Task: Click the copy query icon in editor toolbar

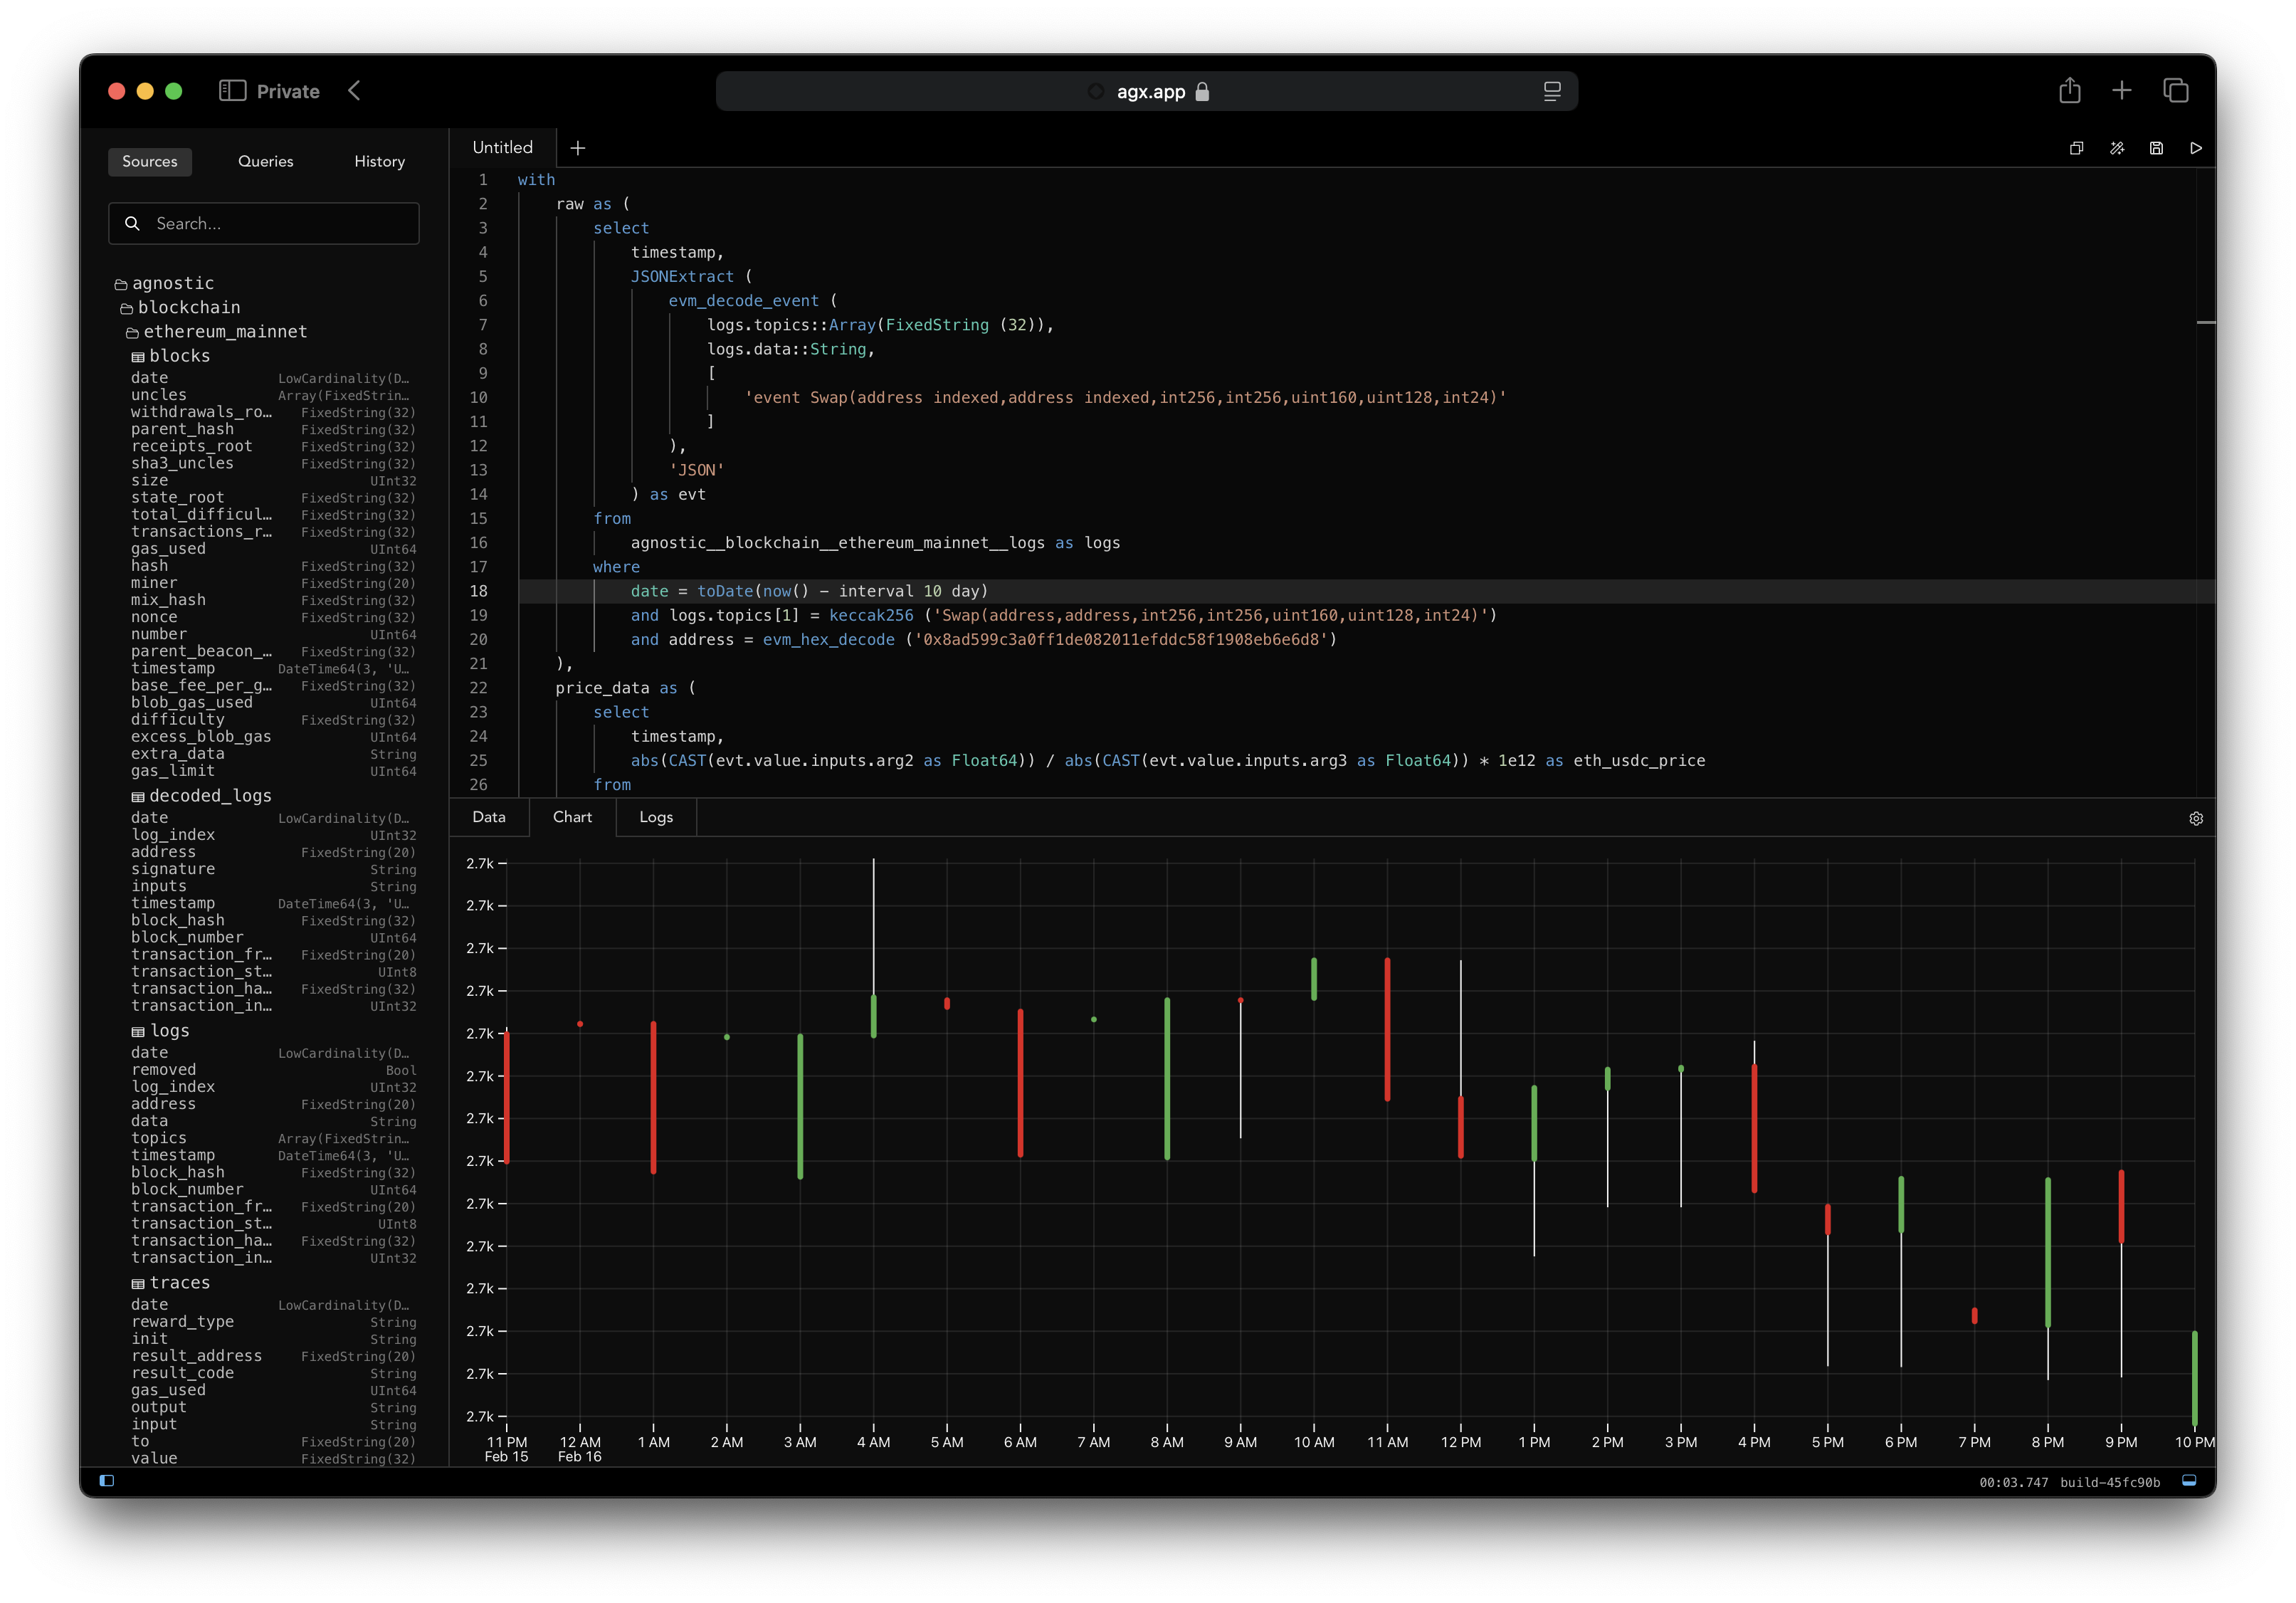Action: 2076,148
